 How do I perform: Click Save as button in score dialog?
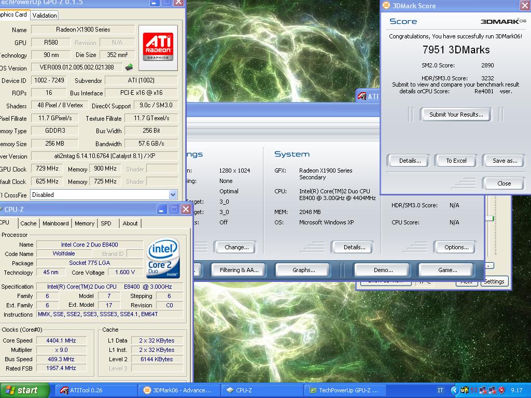pos(505,161)
